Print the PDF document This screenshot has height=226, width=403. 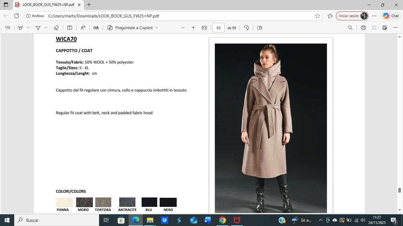point(363,28)
